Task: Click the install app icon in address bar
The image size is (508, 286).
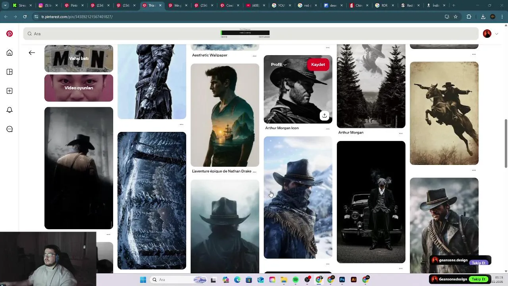Action: 447,17
